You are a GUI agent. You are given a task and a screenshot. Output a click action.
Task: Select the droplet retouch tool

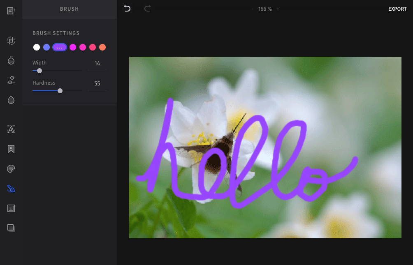pyautogui.click(x=11, y=100)
